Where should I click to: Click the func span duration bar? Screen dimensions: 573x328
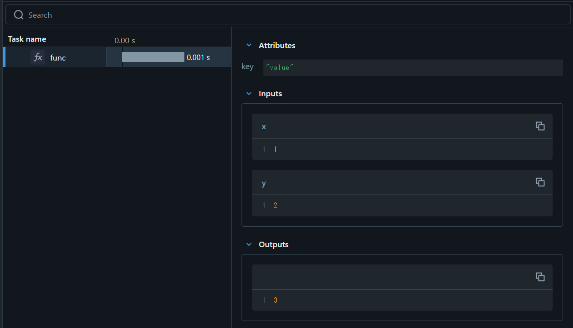tap(153, 57)
